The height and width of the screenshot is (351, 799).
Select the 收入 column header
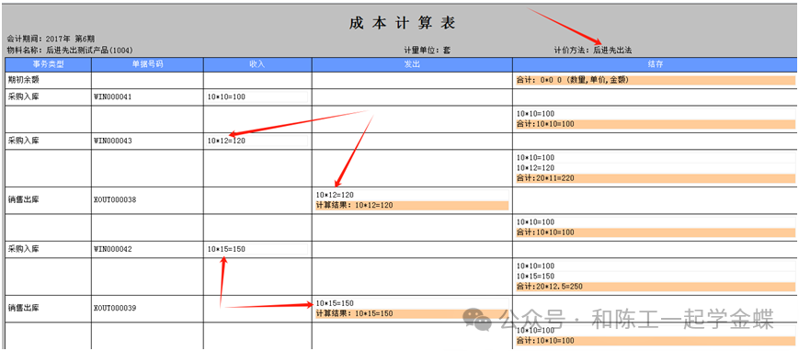click(x=257, y=64)
